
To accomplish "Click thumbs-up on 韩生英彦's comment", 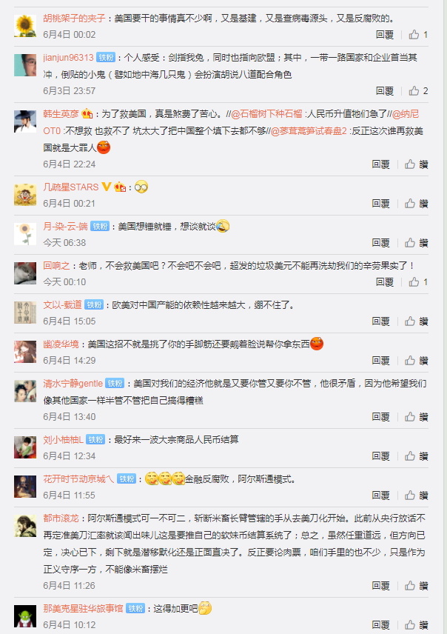I will click(416, 164).
